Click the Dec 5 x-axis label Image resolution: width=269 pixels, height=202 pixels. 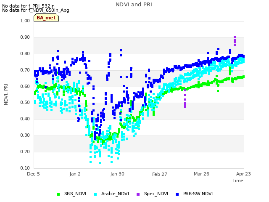coord(33,174)
